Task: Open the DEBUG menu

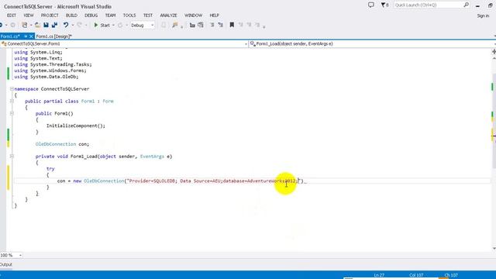Action: 91,15
